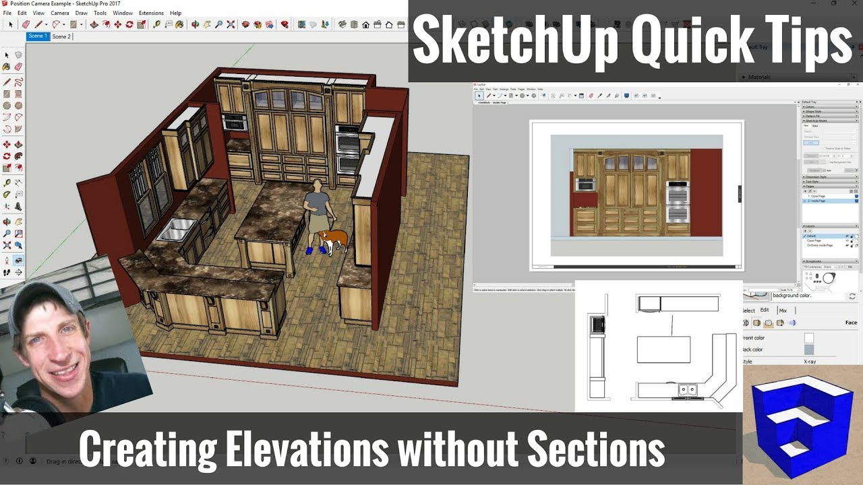The width and height of the screenshot is (863, 485).
Task: Pick the Paint Bucket in top toolbar
Action: (x=179, y=24)
